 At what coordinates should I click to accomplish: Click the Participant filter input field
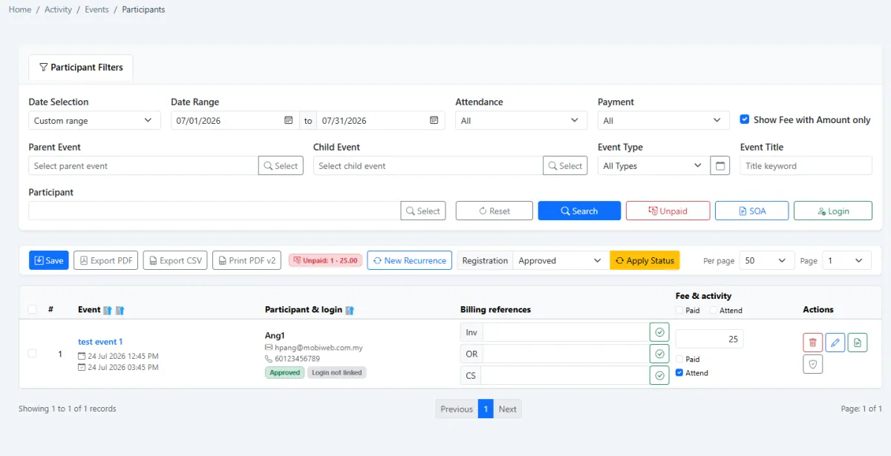tap(215, 211)
